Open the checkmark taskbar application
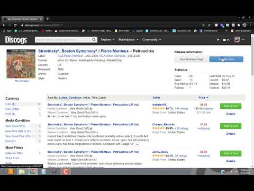The width and height of the screenshot is (254, 191). (55, 171)
